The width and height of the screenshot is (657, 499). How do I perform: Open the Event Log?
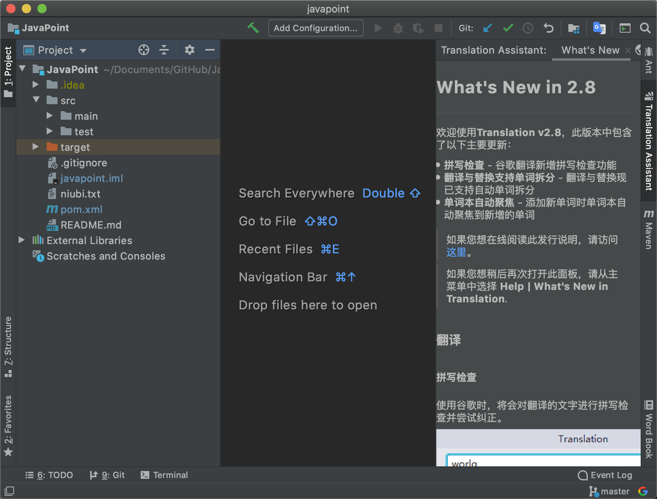(x=605, y=475)
